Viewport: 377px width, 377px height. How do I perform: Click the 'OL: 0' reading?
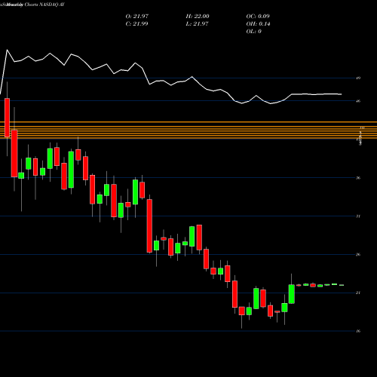pos(253,32)
